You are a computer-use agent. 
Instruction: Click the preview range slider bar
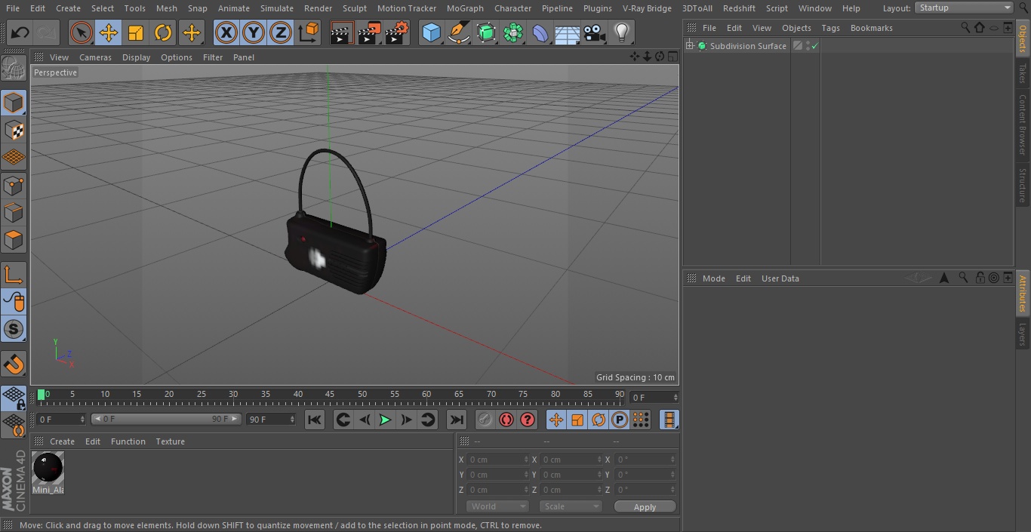(x=166, y=419)
